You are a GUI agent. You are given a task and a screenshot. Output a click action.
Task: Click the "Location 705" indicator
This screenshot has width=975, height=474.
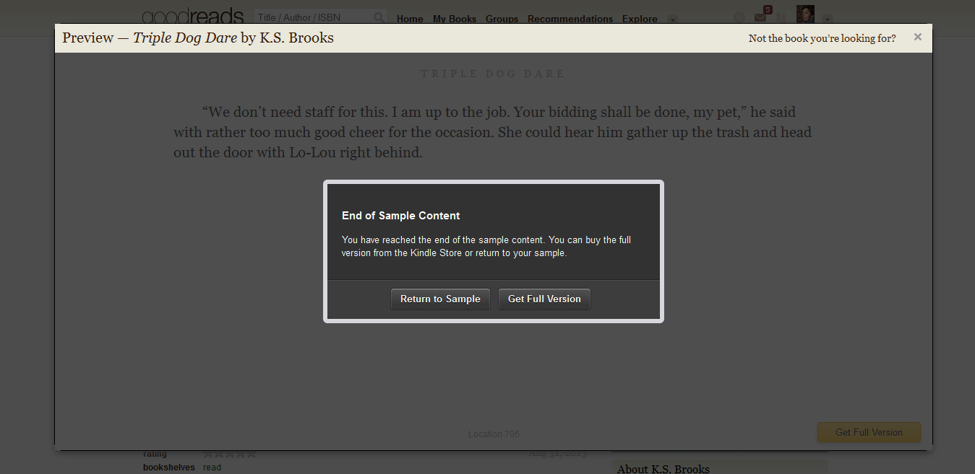[x=494, y=434]
